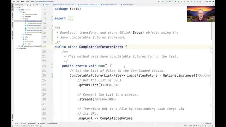Select the CompletableFuturesTests.java tab
The height and width of the screenshot is (127, 226).
coord(88,5)
